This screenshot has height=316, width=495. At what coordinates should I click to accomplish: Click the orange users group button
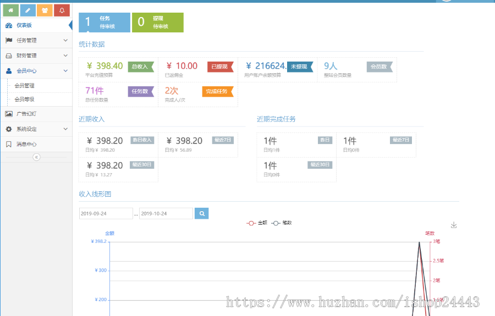(x=45, y=10)
